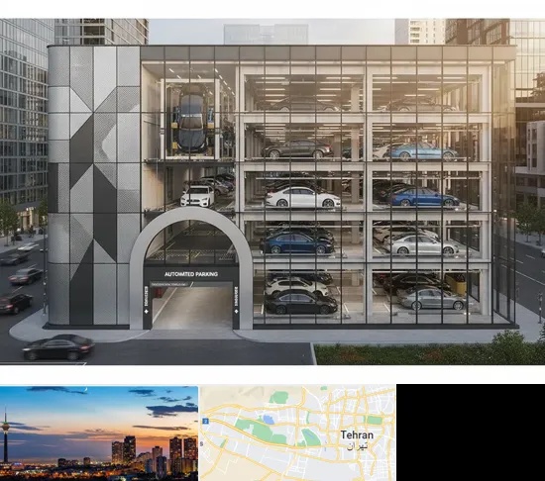This screenshot has width=545, height=481.
Task: Click the blurred black car driving on the street
Action: [58, 347]
